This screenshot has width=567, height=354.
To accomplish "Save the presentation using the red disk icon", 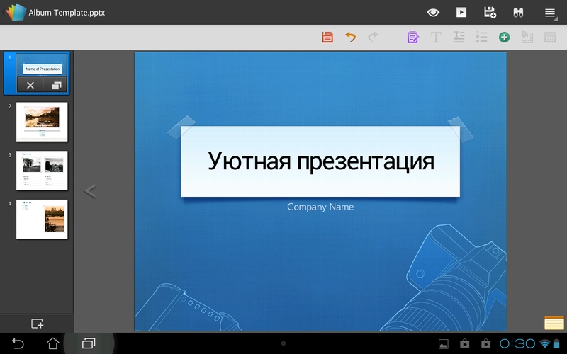I will pos(327,38).
